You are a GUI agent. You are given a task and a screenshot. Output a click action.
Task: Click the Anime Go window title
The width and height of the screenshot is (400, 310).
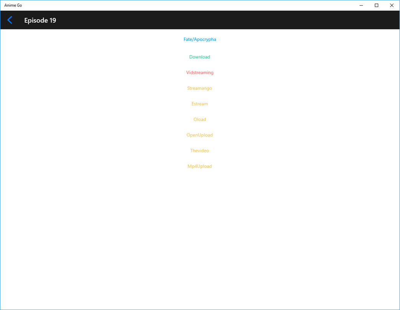(x=13, y=5)
